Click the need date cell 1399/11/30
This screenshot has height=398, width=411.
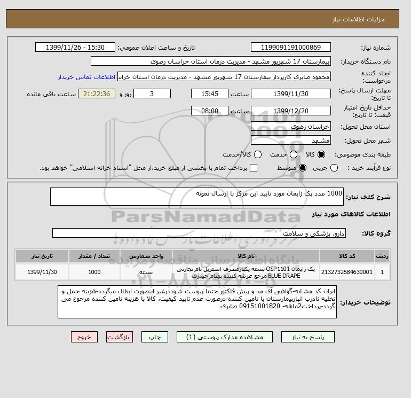tap(42, 272)
